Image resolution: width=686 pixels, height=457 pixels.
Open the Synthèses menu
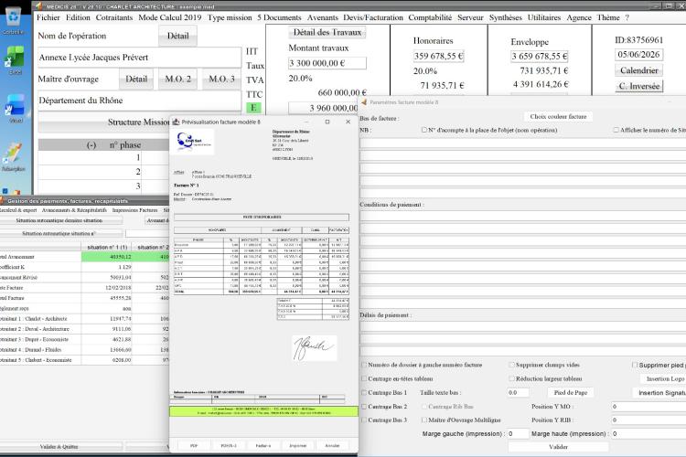click(x=505, y=18)
